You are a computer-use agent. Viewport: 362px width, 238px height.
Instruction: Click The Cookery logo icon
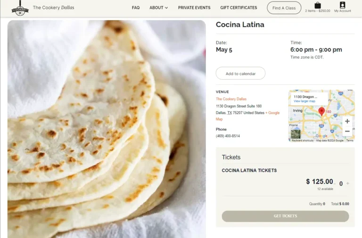(20, 8)
